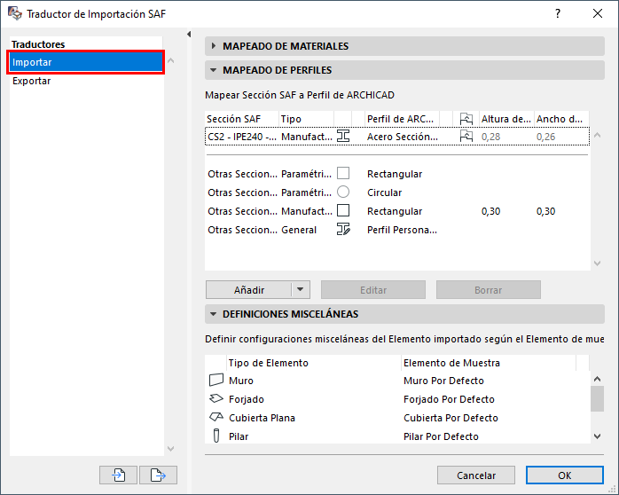Click Elemento de Muestra column header
This screenshot has height=495, width=619.
(x=489, y=363)
